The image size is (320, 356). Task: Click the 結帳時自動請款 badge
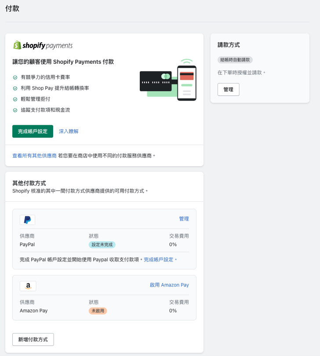tap(235, 60)
